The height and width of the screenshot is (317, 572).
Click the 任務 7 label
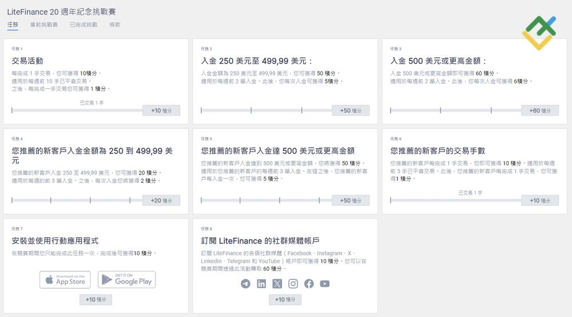tap(17, 229)
